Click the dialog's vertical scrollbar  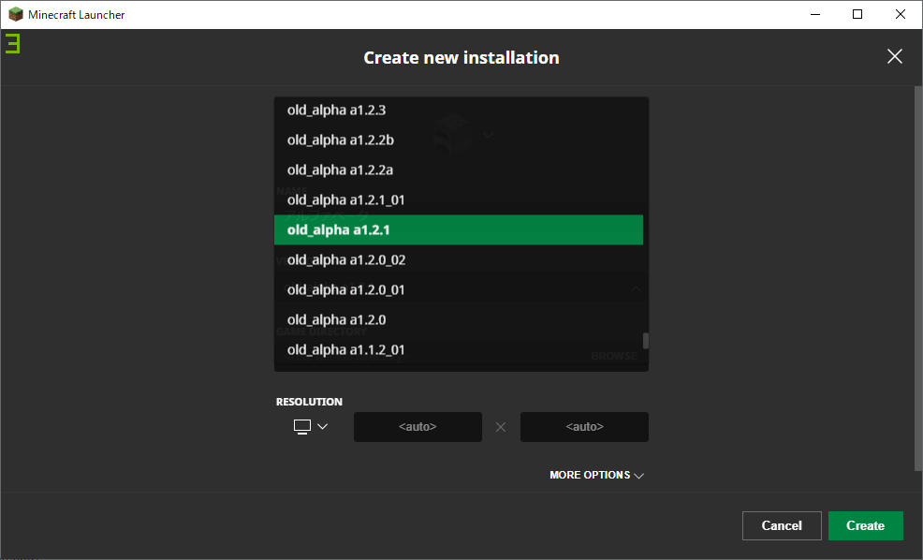(918, 278)
